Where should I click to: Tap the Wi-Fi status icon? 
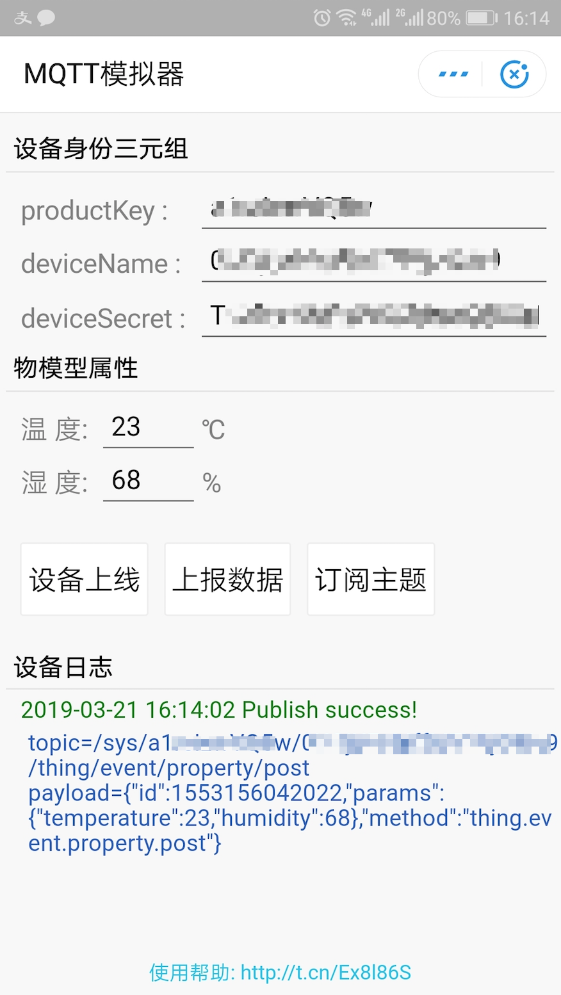346,18
